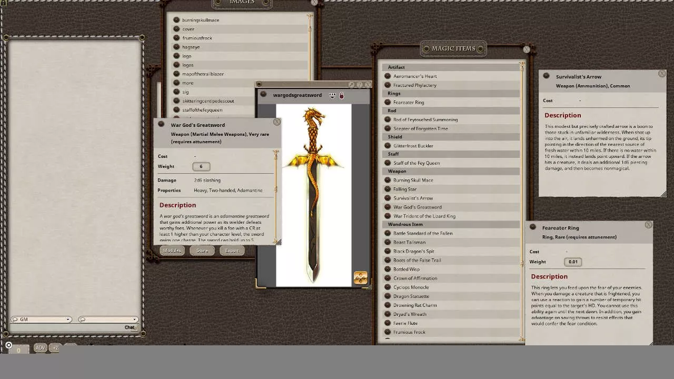Open link icon for Fractured Phylactery
Image resolution: width=674 pixels, height=379 pixels.
pyautogui.click(x=388, y=85)
